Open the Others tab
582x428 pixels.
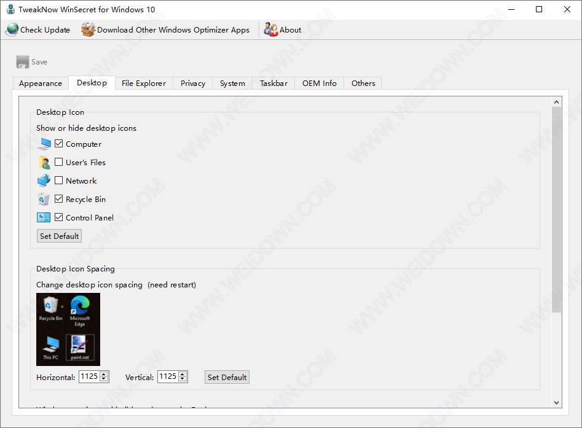pyautogui.click(x=363, y=84)
